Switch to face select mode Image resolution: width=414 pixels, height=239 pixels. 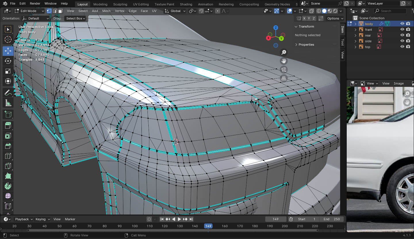[x=60, y=11]
